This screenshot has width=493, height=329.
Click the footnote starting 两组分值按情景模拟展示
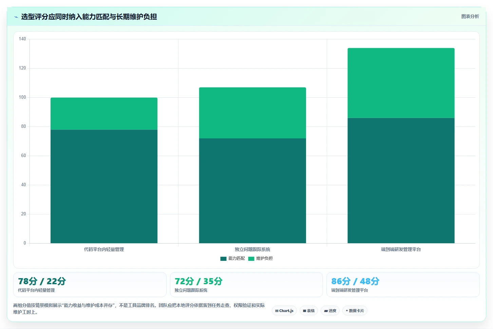[x=139, y=309]
